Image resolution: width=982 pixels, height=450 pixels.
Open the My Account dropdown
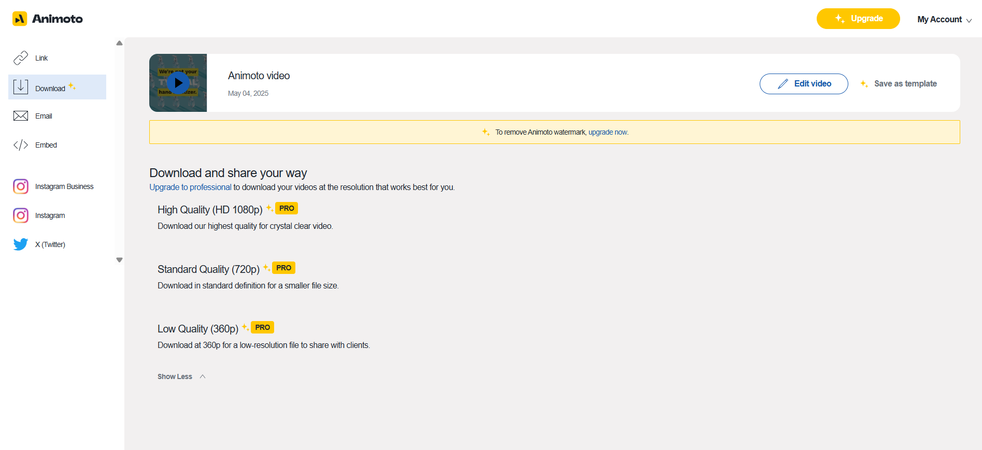coord(944,20)
